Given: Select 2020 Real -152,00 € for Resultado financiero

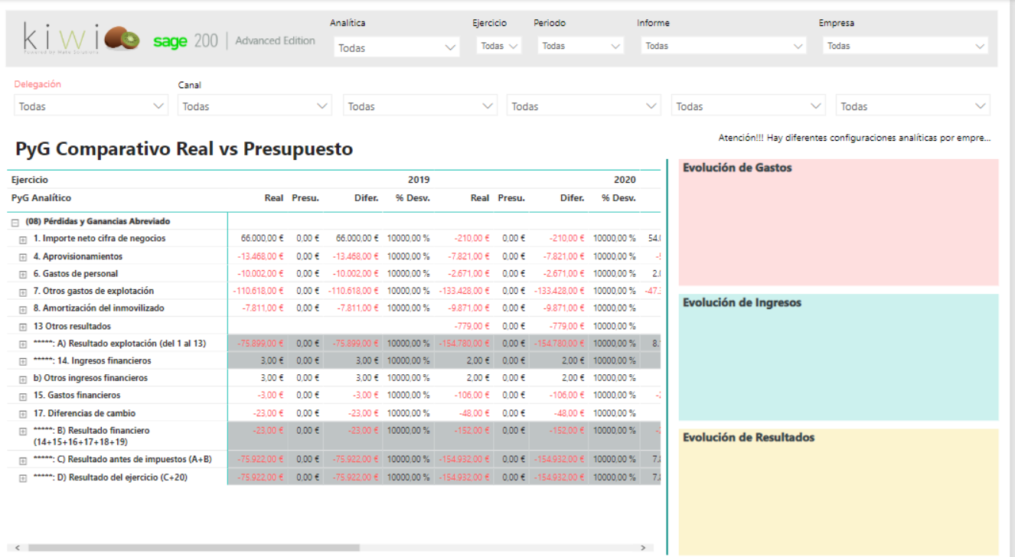Looking at the screenshot, I should pyautogui.click(x=472, y=431).
